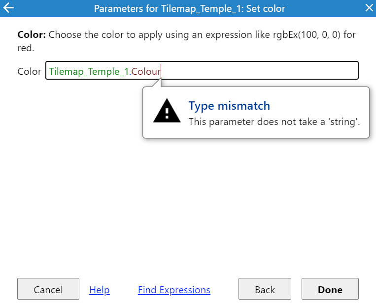The width and height of the screenshot is (376, 305).
Task: Click empty blue title bar area
Action: point(325,8)
